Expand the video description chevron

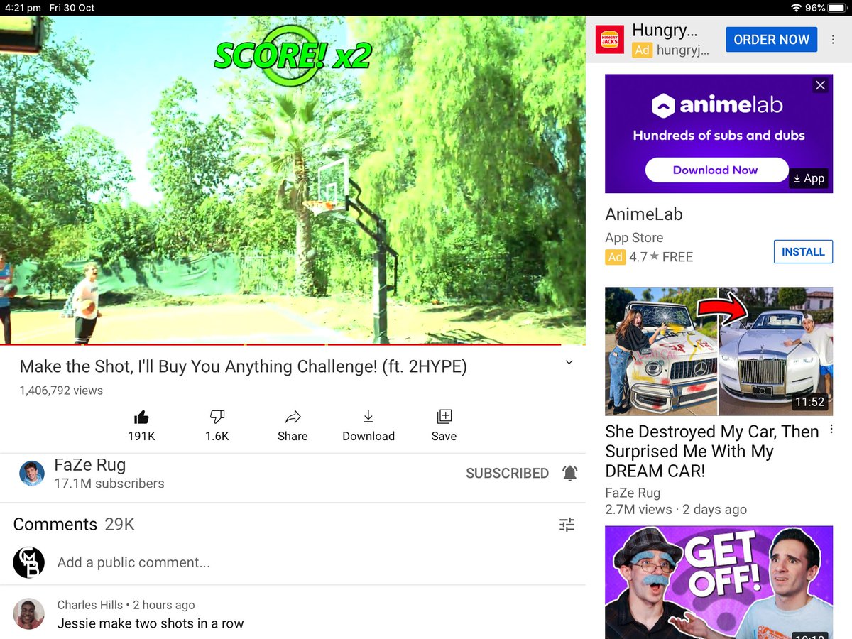[x=569, y=363]
